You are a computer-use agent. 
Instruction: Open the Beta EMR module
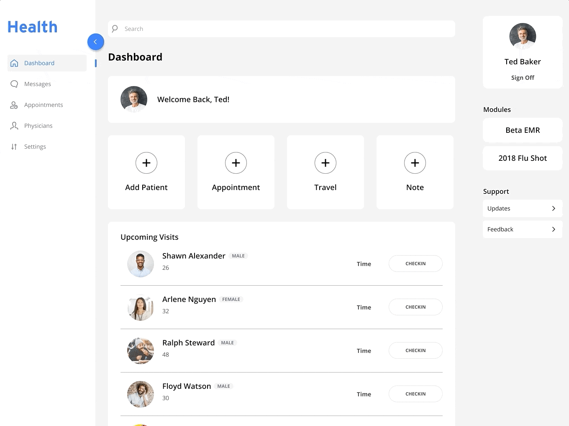pos(523,130)
